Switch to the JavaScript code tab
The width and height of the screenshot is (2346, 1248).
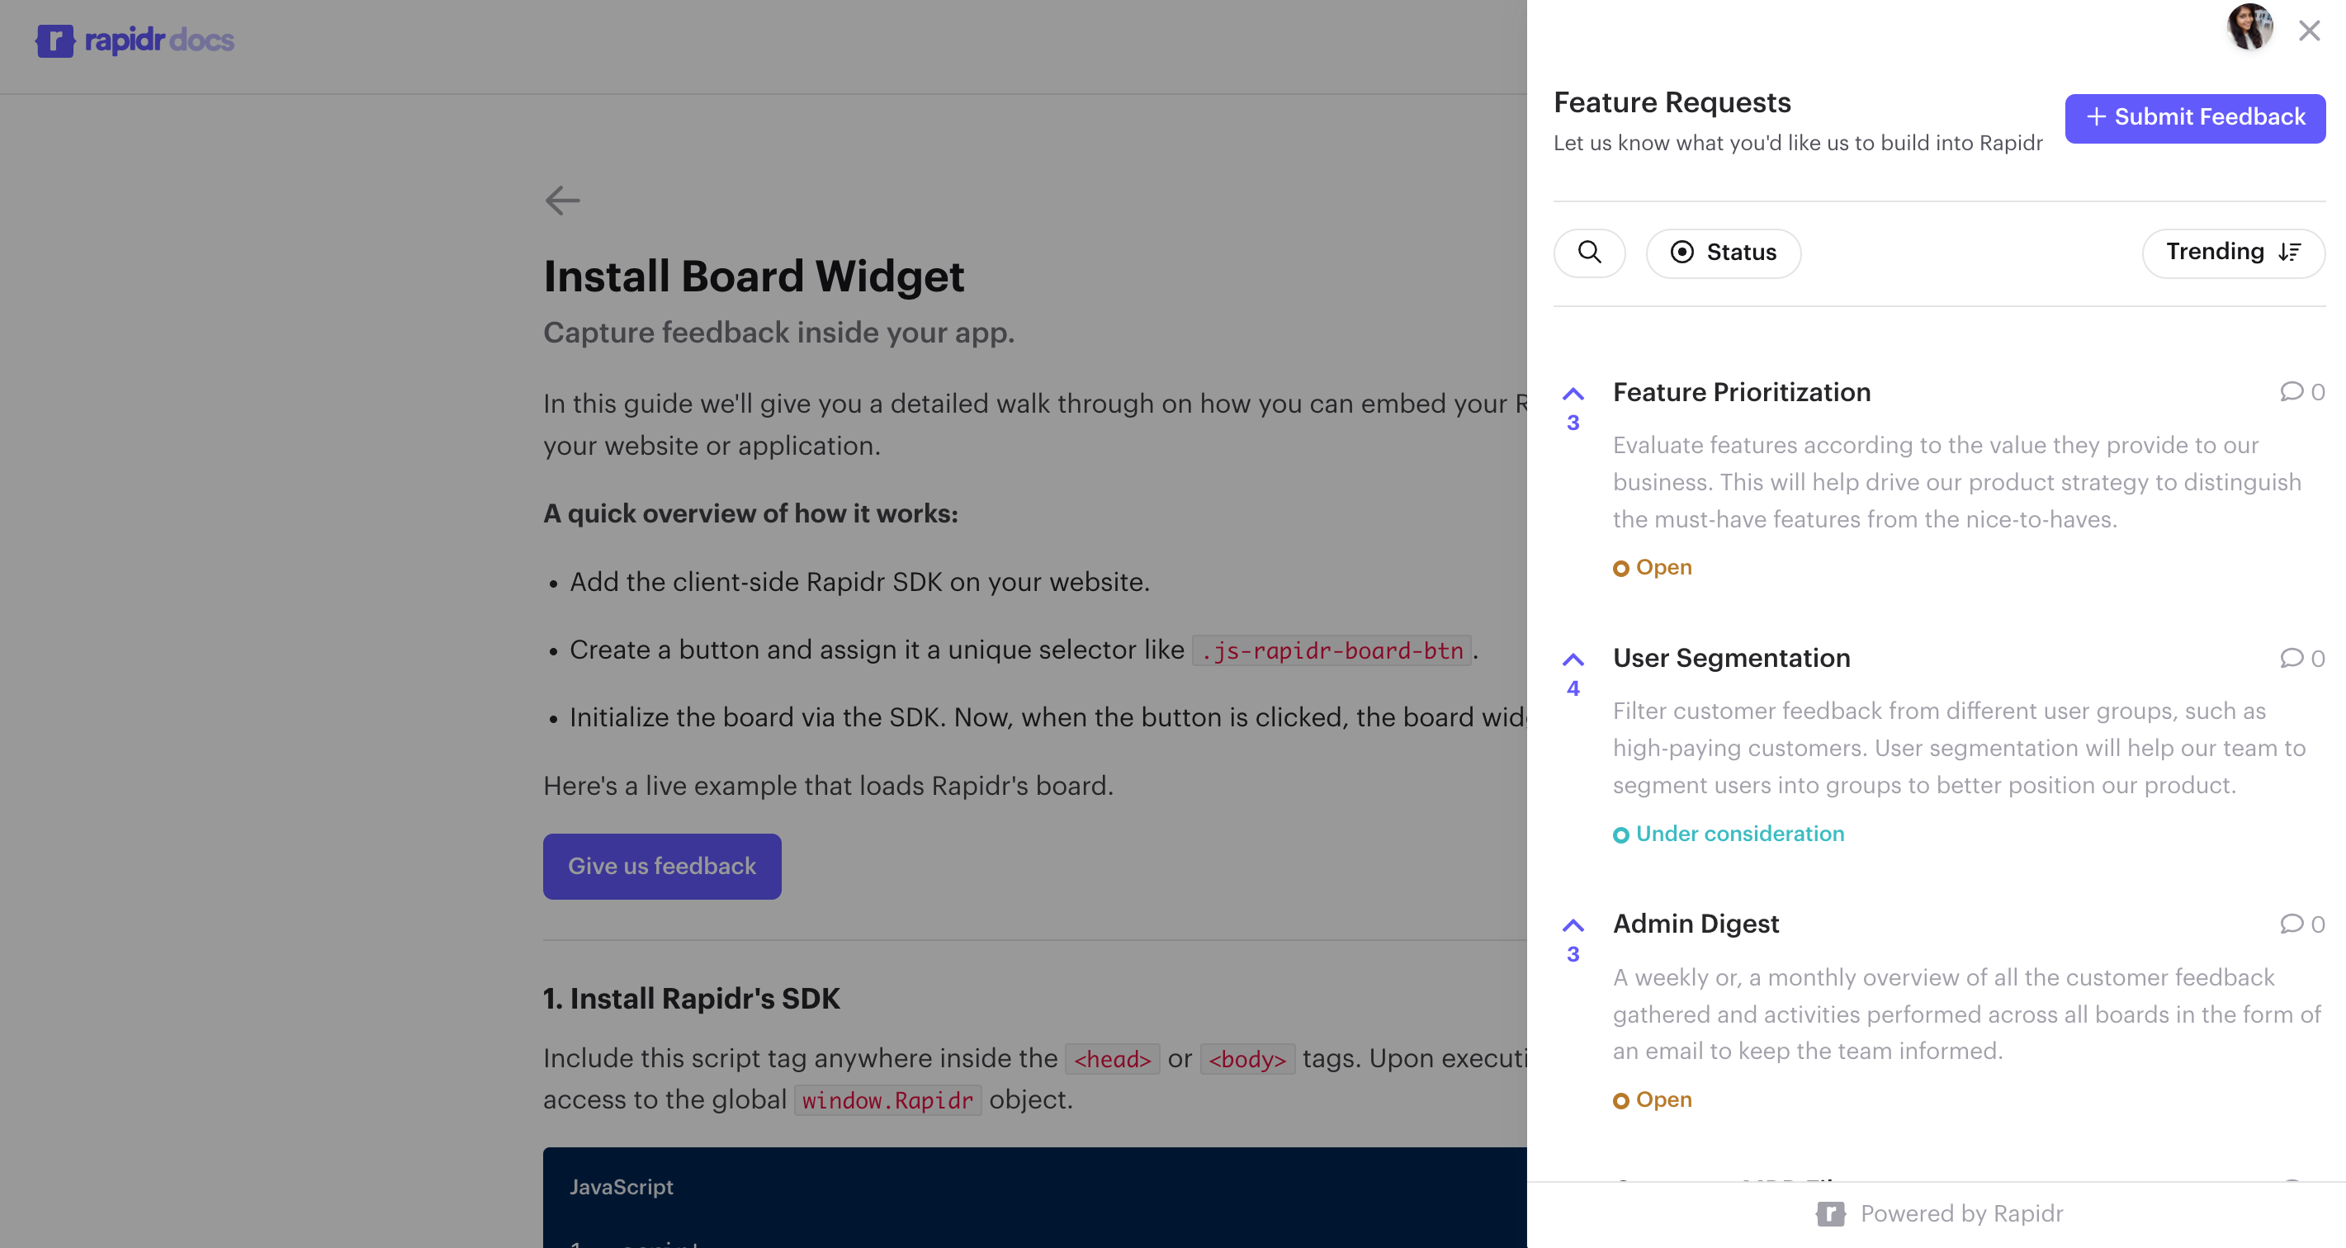pyautogui.click(x=622, y=1186)
